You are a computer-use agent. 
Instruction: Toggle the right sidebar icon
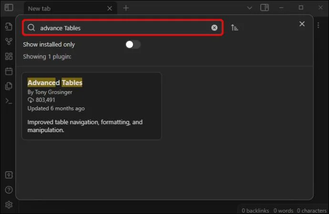tap(265, 8)
